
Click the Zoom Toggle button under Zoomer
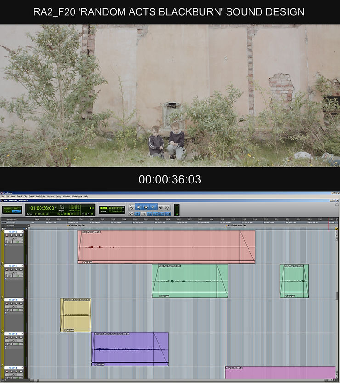(131, 214)
